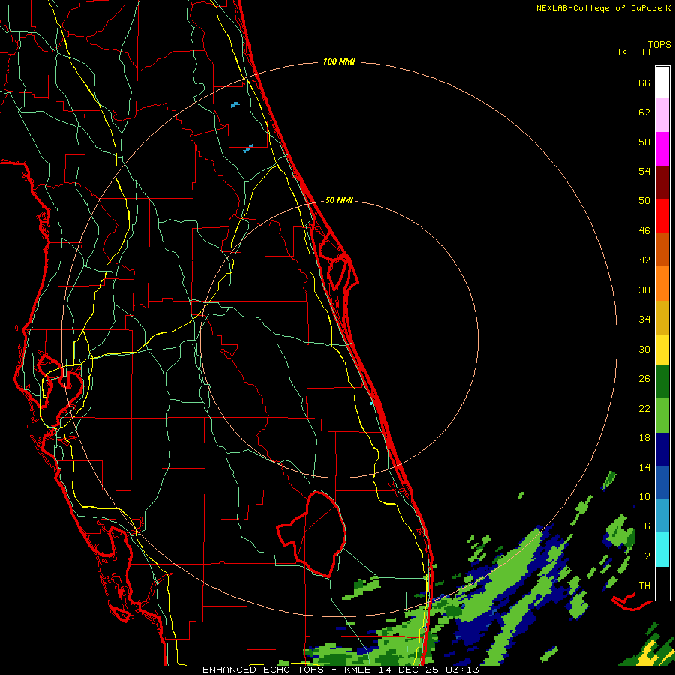Click the [K FT] units label
The width and height of the screenshot is (675, 675).
[634, 52]
